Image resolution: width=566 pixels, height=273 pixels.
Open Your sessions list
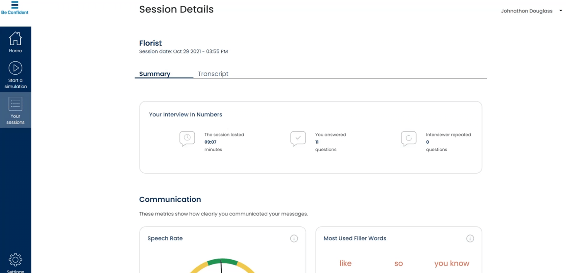pyautogui.click(x=15, y=110)
